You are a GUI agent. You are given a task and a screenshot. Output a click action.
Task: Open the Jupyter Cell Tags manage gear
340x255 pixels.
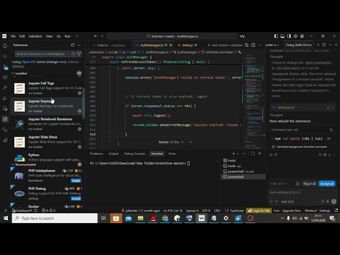[80, 93]
